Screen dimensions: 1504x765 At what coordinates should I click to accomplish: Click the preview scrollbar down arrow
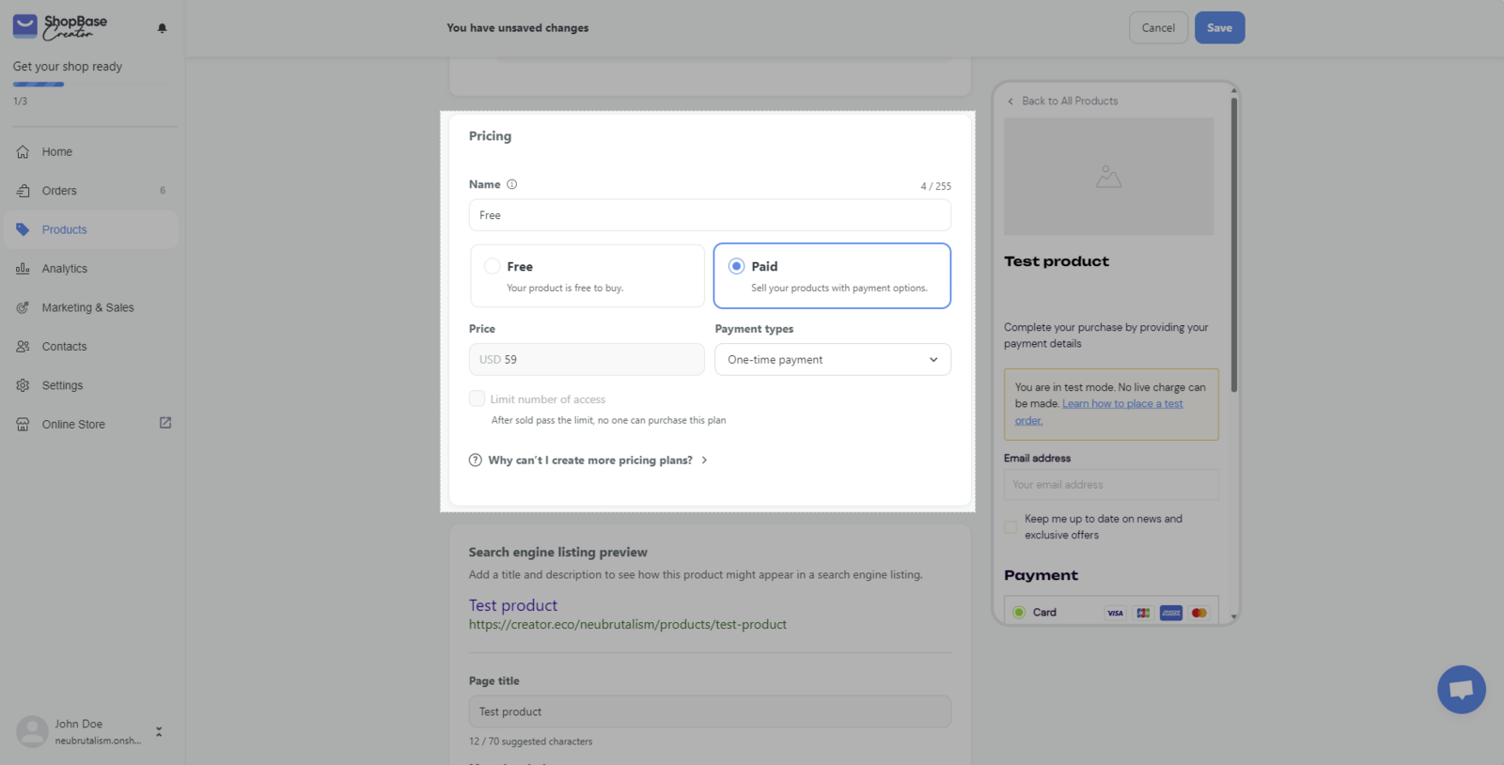click(x=1234, y=617)
